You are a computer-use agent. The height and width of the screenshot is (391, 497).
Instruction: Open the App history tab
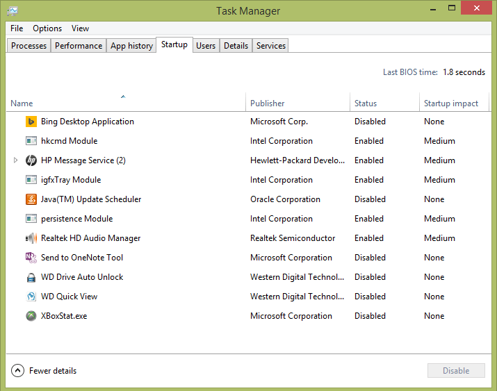[131, 46]
